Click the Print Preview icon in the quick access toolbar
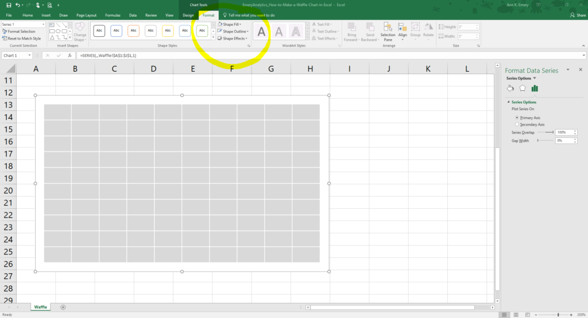 click(x=49, y=5)
